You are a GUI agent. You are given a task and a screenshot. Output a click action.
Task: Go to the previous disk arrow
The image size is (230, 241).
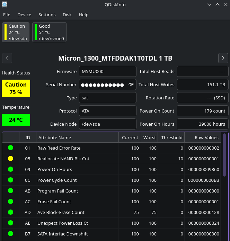click(7, 58)
